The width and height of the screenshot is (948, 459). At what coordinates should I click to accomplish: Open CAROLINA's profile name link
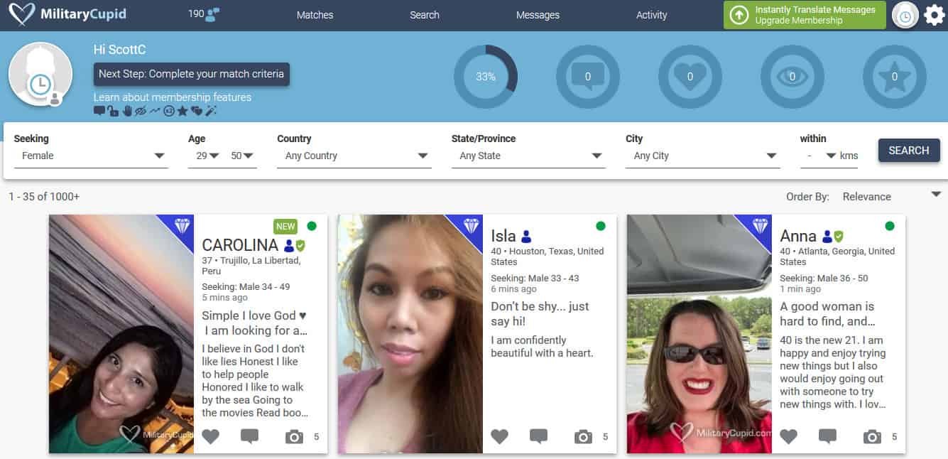(240, 245)
